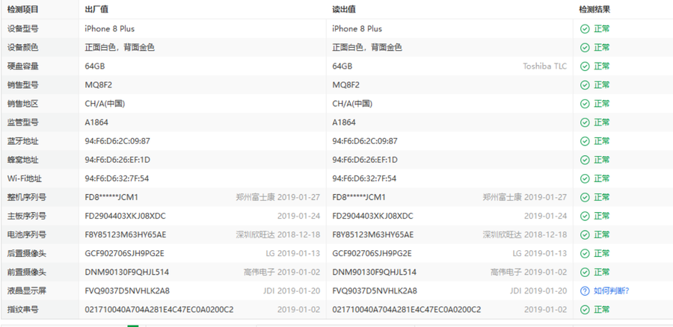
Task: Click read rear camera serial GCF902706SJH9PG2E
Action: point(372,253)
